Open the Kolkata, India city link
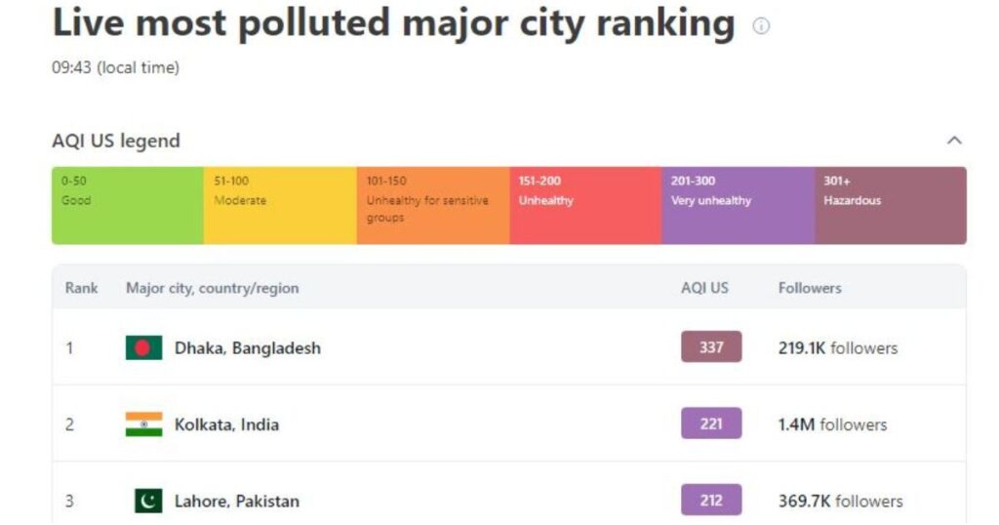The image size is (999, 525). tap(226, 424)
